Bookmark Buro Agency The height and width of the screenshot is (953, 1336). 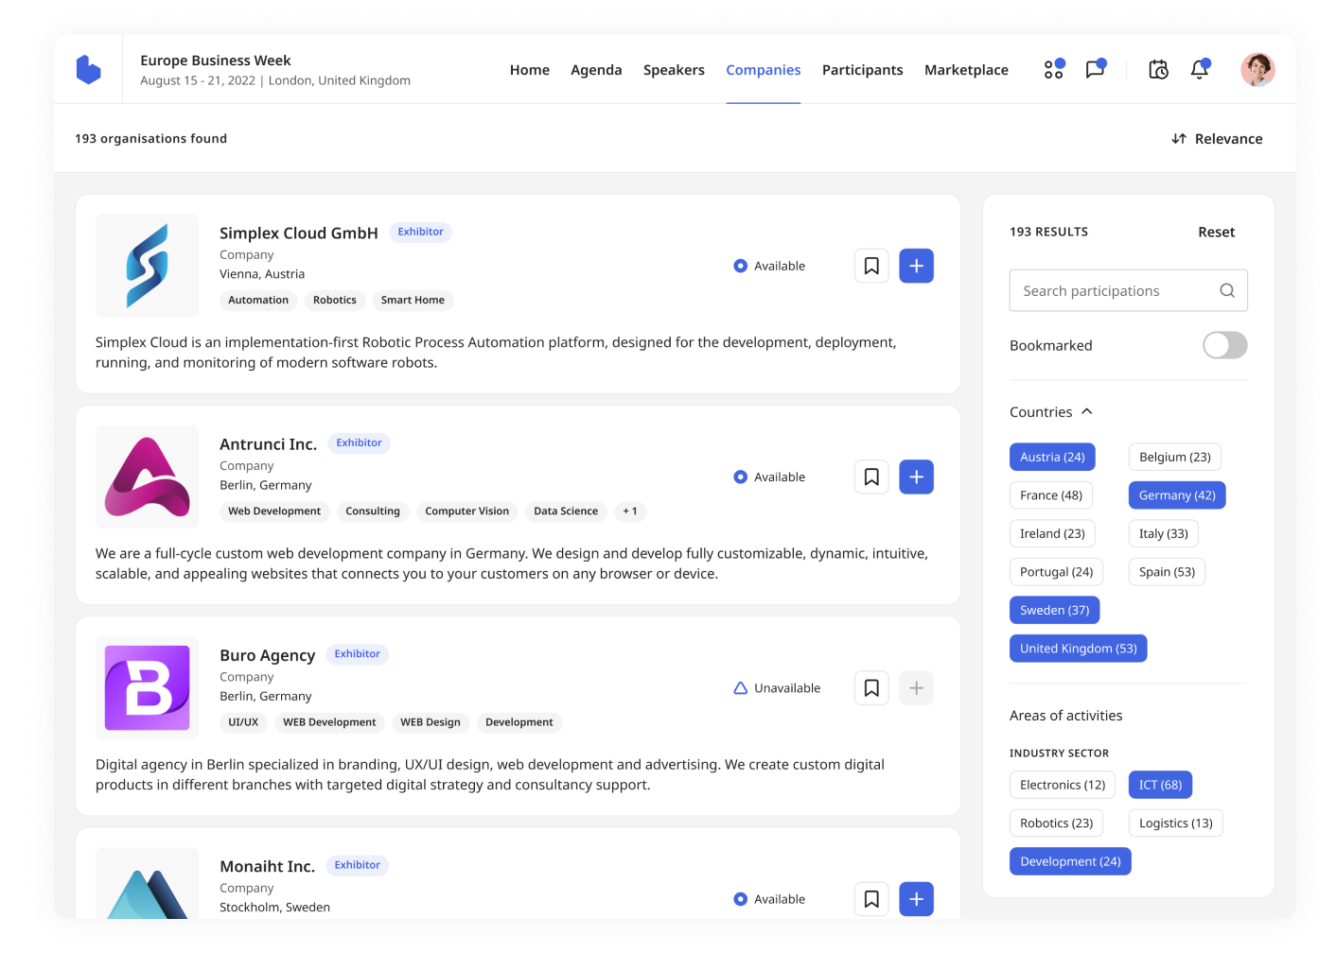tap(871, 688)
